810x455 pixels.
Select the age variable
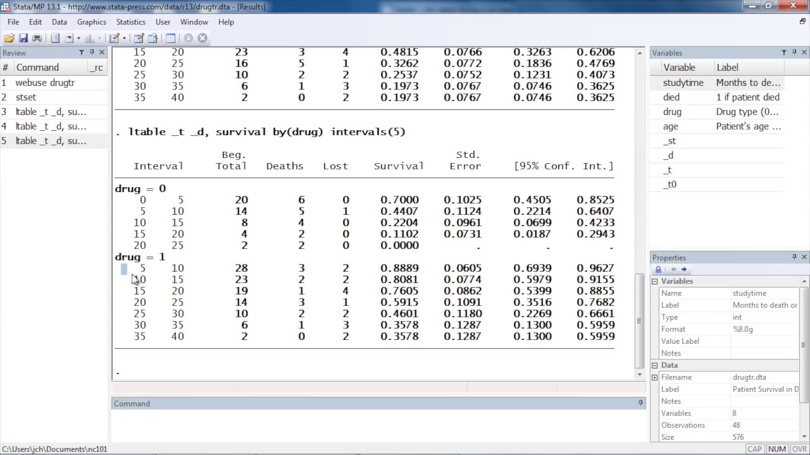[x=718, y=126]
